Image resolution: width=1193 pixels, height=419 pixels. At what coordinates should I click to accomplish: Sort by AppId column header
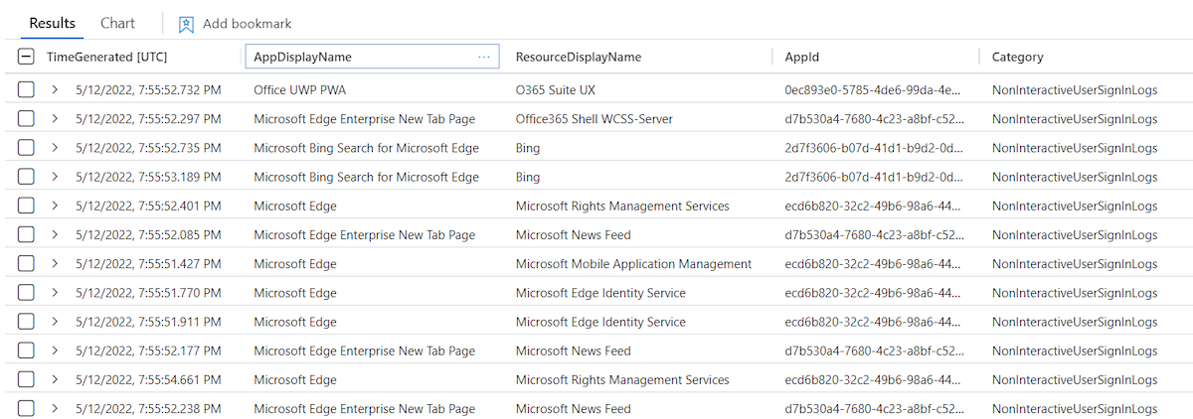(x=801, y=58)
